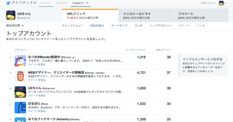Expand the arrow next to the header avatar

[x=225, y=3]
